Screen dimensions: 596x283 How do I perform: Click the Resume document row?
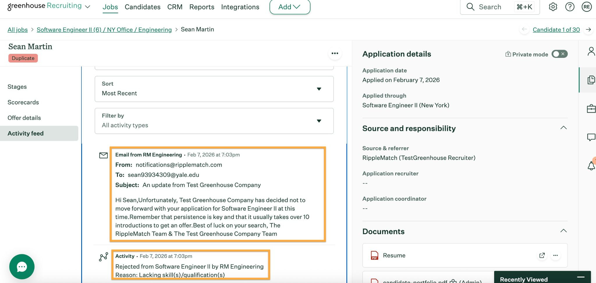coord(465,255)
